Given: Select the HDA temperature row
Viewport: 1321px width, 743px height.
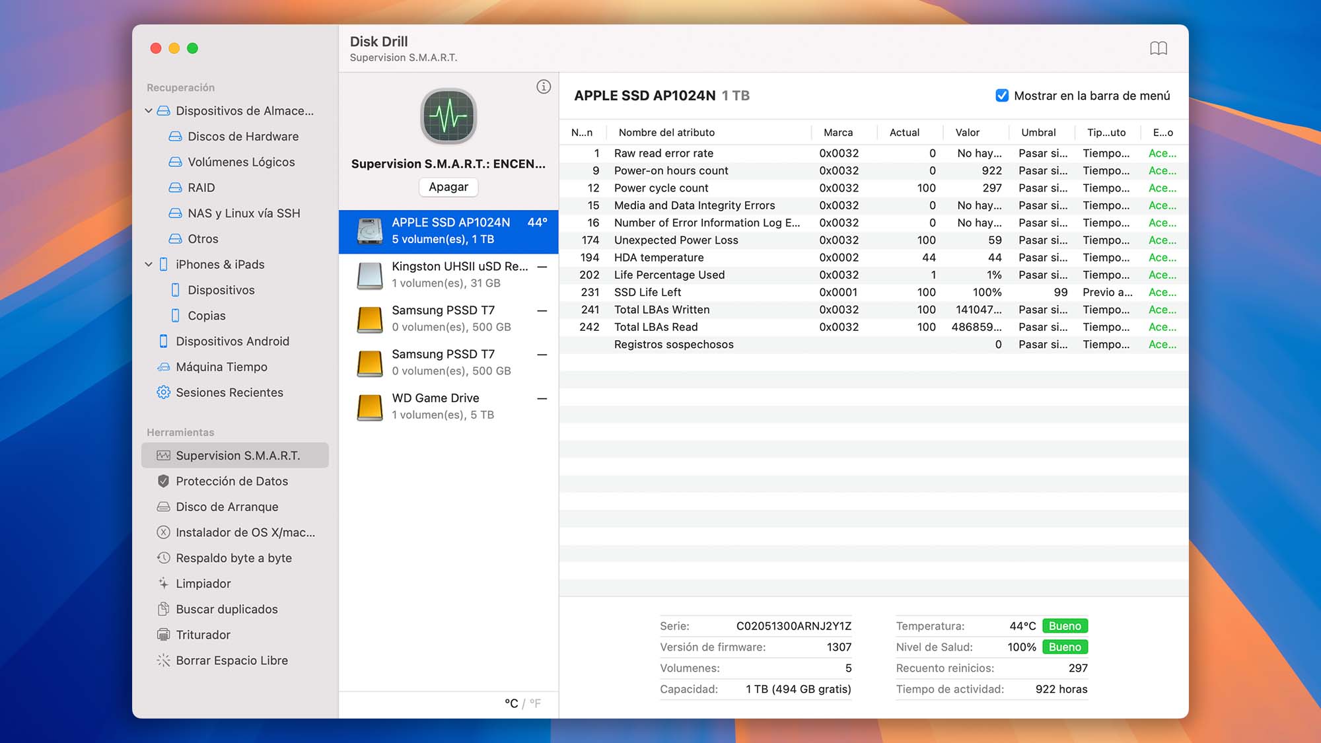Looking at the screenshot, I should click(x=873, y=258).
